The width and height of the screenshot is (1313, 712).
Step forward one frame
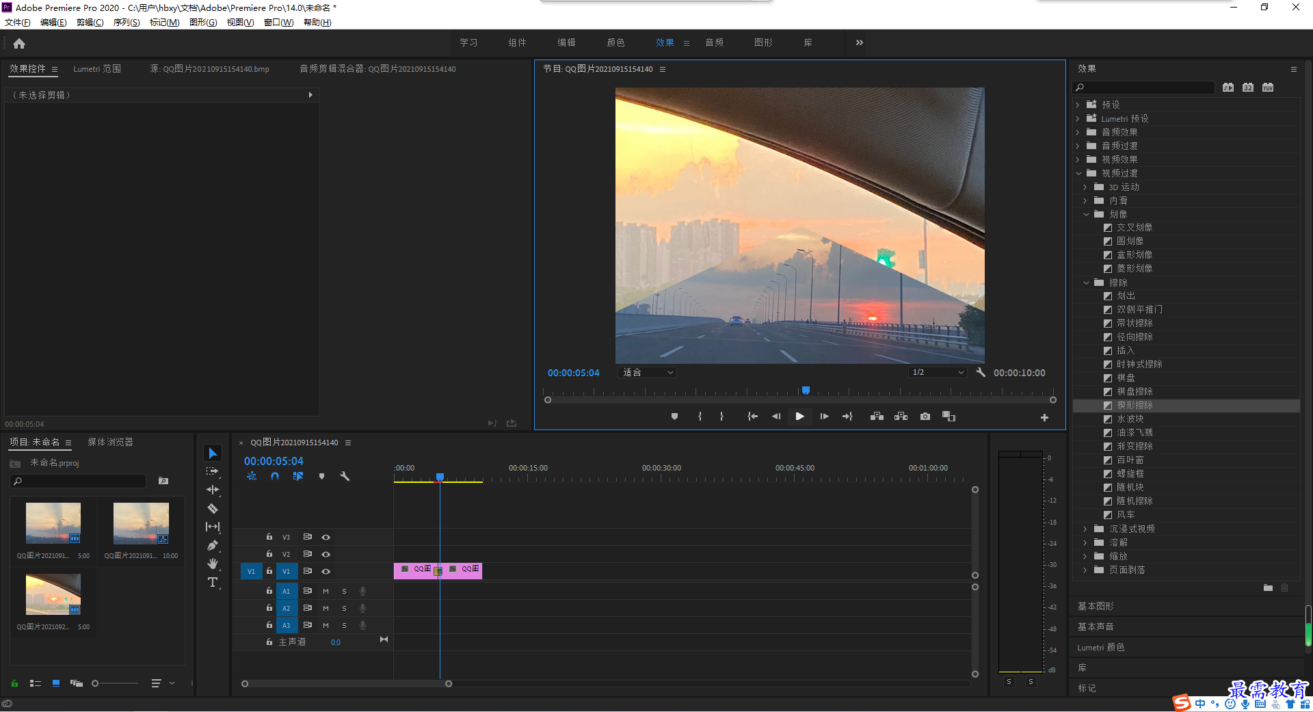click(824, 417)
